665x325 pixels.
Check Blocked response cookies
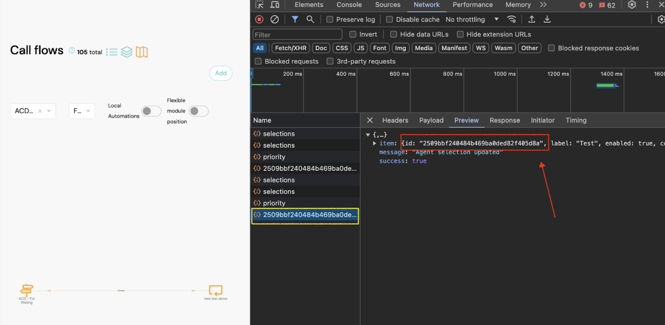[x=551, y=48]
